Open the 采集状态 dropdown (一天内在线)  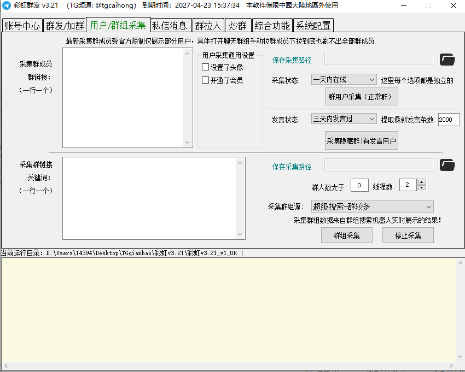pyautogui.click(x=344, y=80)
